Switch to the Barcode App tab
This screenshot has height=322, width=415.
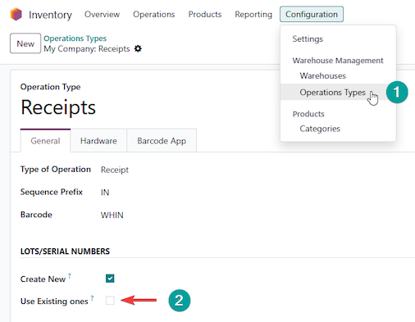click(x=162, y=141)
